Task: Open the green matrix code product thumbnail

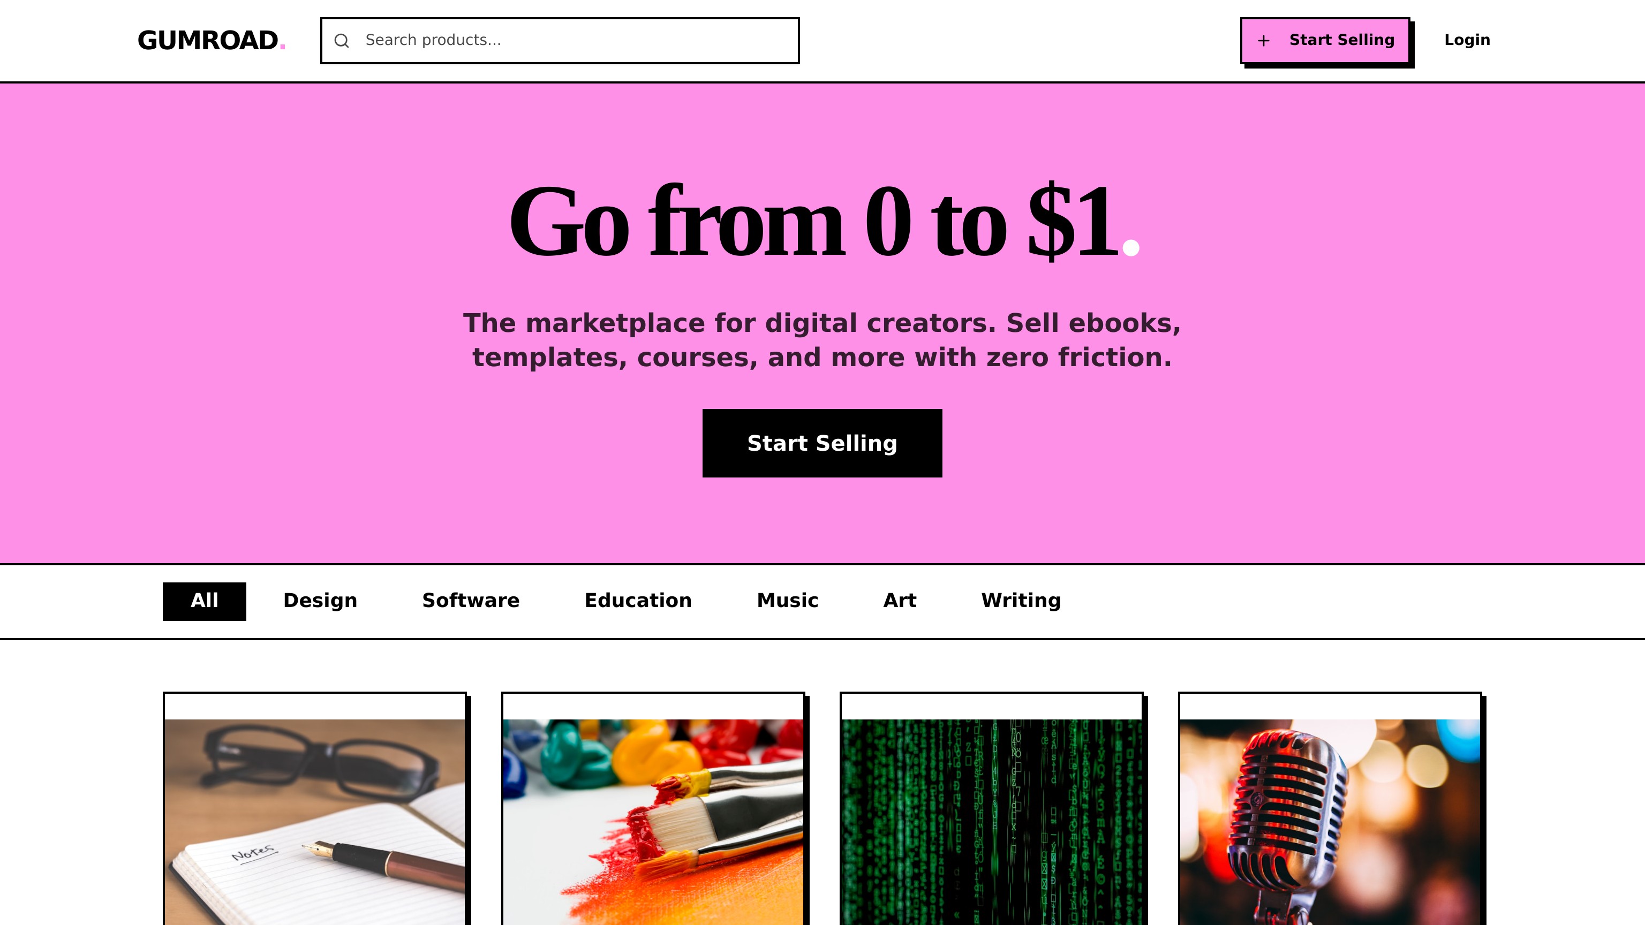Action: (x=991, y=822)
